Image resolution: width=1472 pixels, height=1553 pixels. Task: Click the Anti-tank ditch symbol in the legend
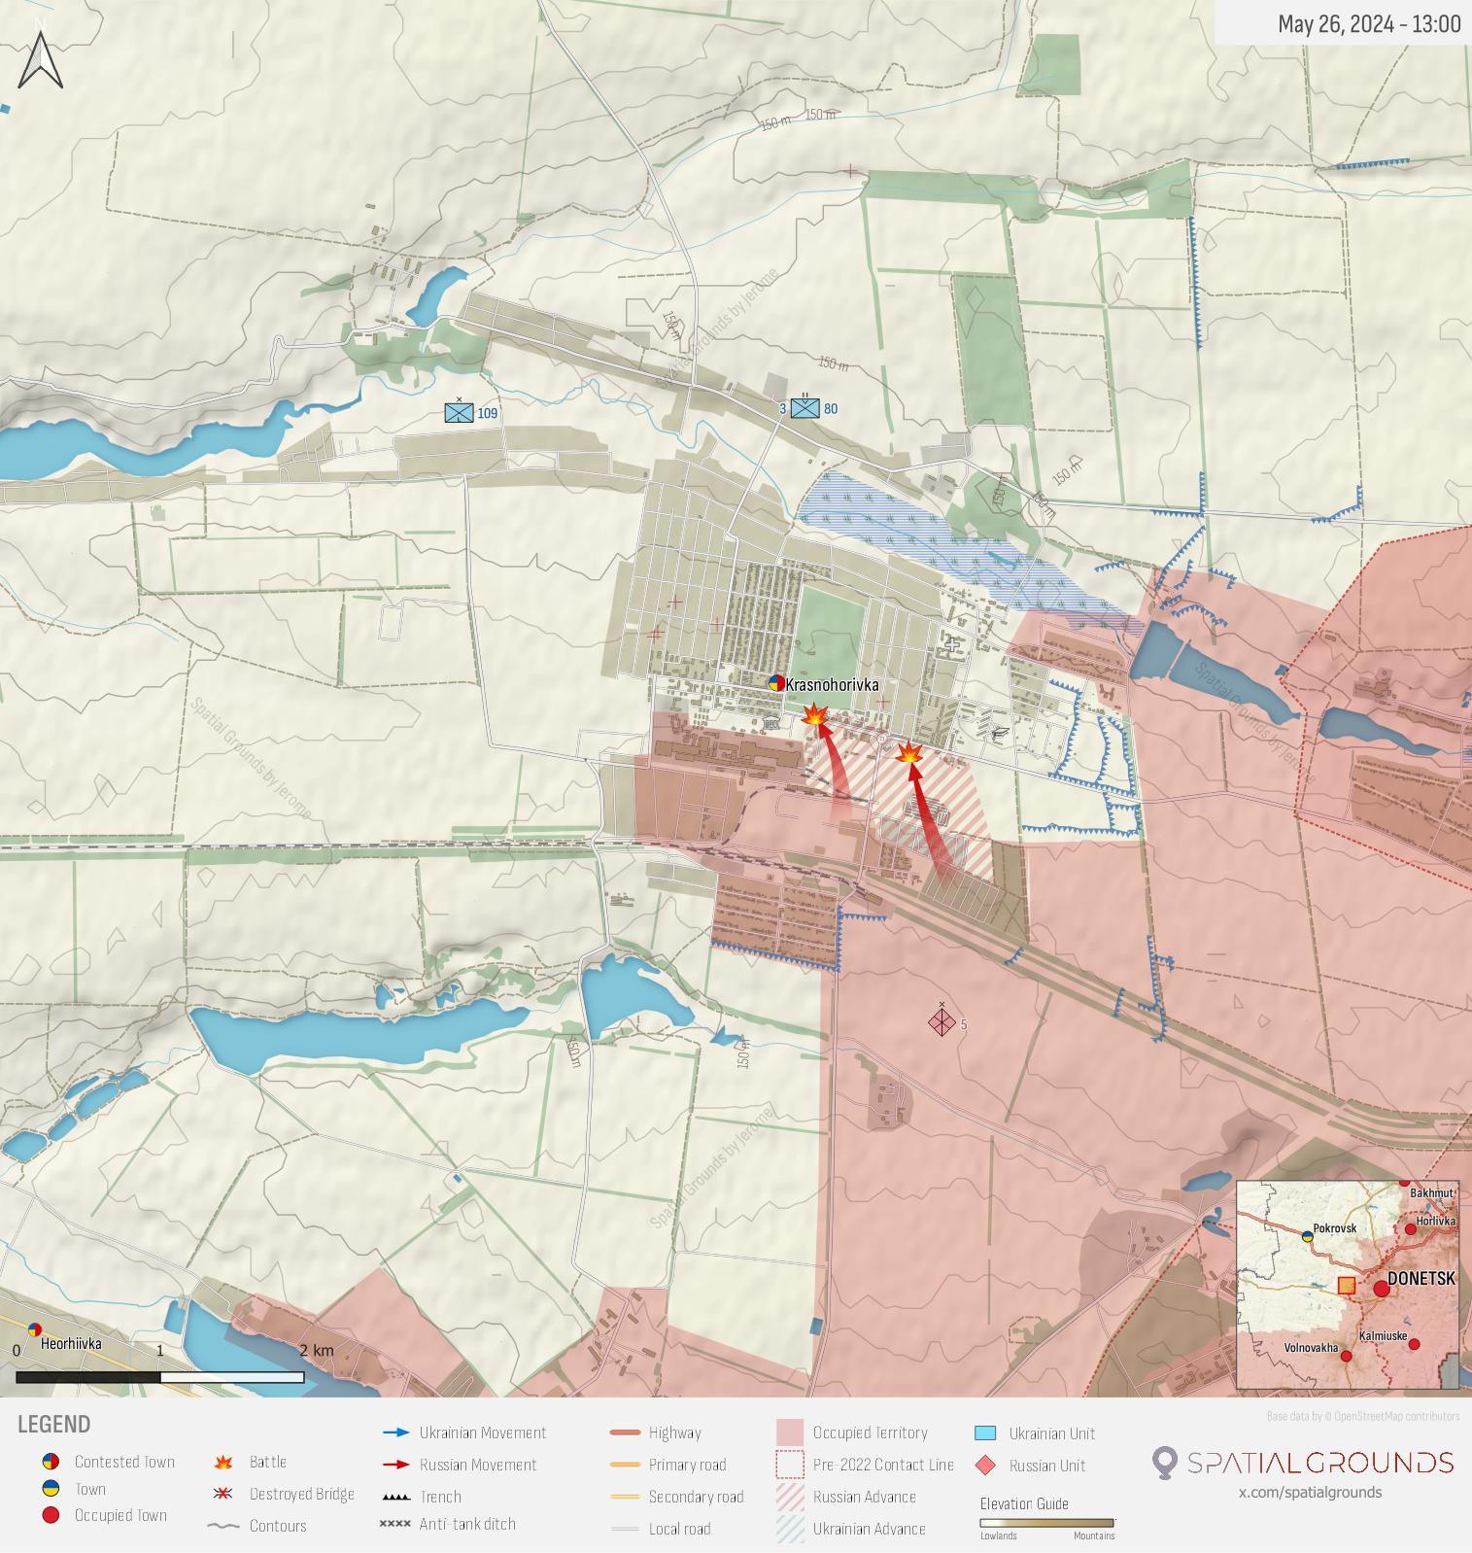click(x=395, y=1524)
